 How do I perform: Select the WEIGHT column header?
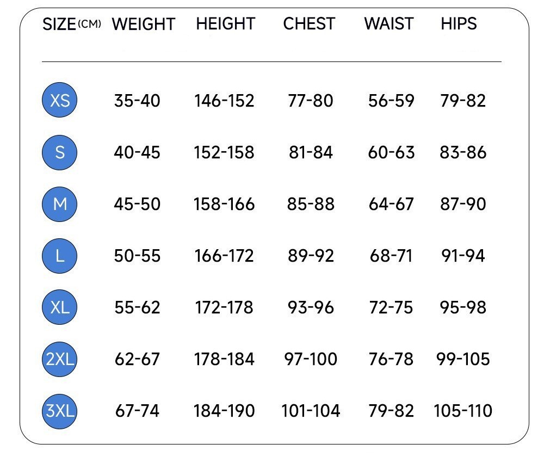pos(143,24)
